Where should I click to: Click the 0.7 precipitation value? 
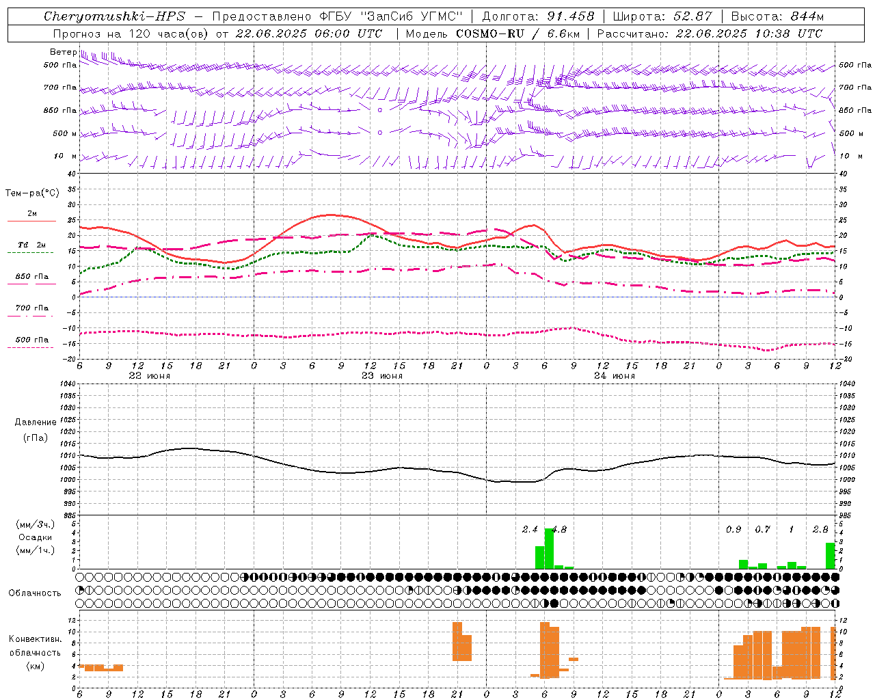(762, 529)
